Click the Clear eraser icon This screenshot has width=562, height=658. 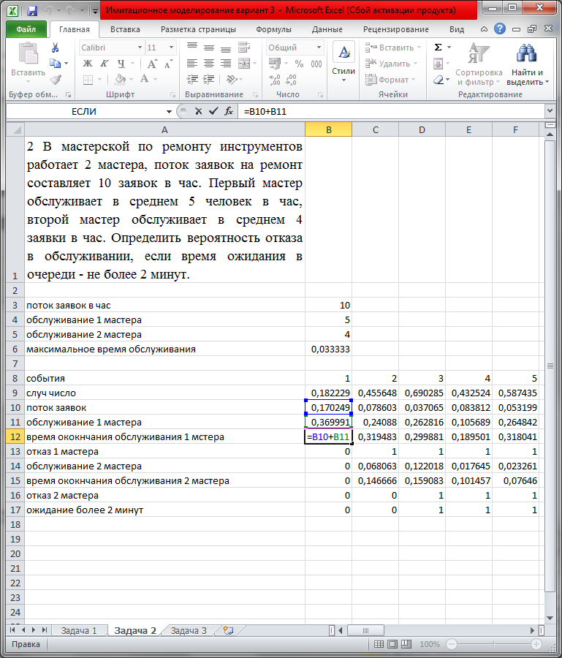tap(438, 79)
